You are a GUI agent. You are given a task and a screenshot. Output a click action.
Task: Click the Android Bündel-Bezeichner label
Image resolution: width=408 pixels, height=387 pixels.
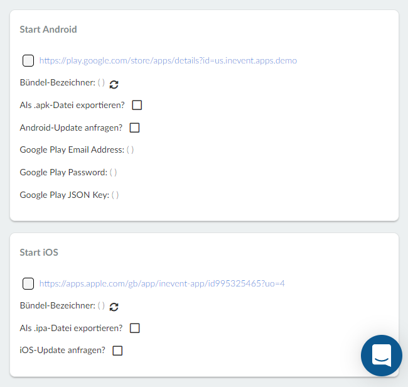[58, 82]
